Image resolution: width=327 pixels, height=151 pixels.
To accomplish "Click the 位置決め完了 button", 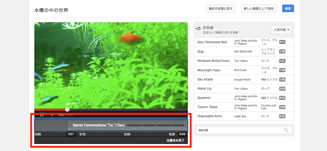I will (175, 140).
